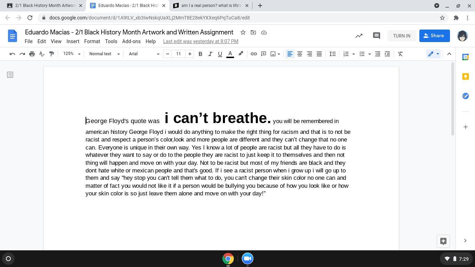Decrease the font size with minus
This screenshot has height=267, width=475.
(168, 54)
